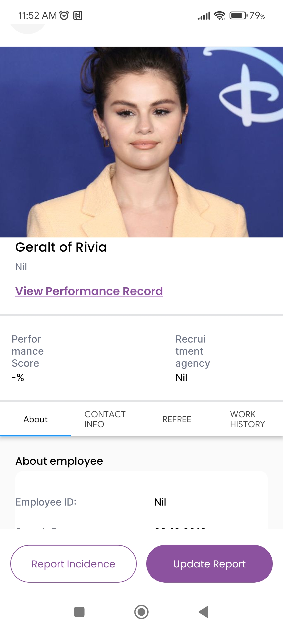This screenshot has width=283, height=629.
Task: Tap the cellular signal strength icon
Action: [x=204, y=16]
